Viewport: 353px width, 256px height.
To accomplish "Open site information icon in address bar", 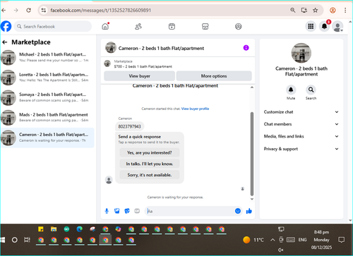I will pyautogui.click(x=44, y=11).
